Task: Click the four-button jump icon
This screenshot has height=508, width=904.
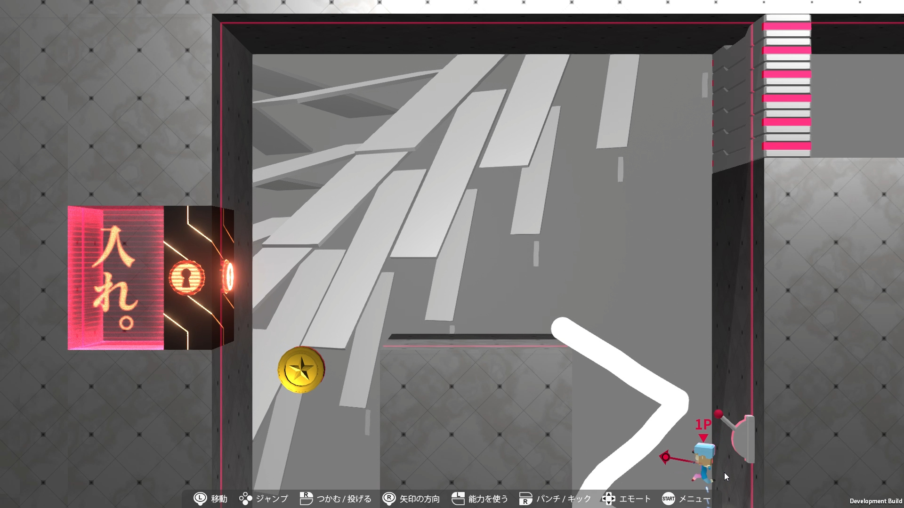Action: 245,499
